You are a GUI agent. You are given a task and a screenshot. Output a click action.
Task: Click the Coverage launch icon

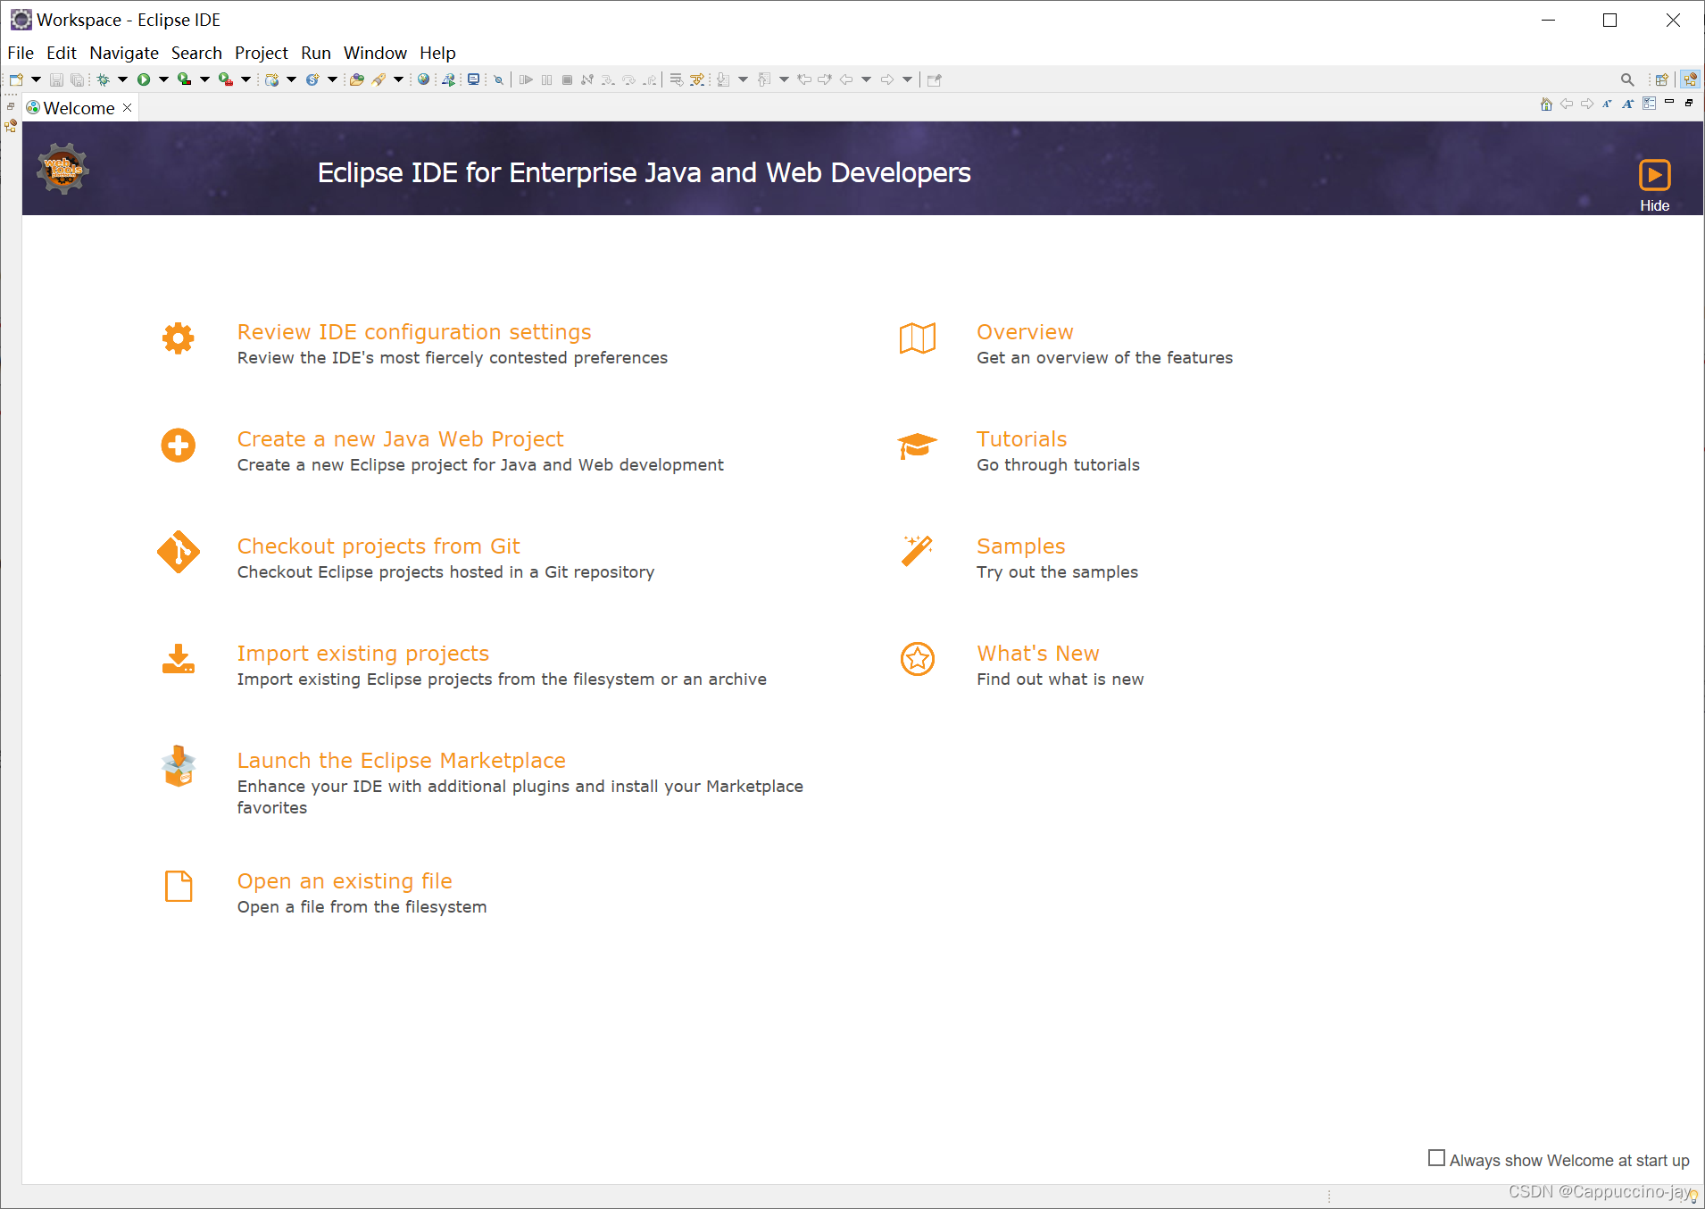tap(184, 79)
